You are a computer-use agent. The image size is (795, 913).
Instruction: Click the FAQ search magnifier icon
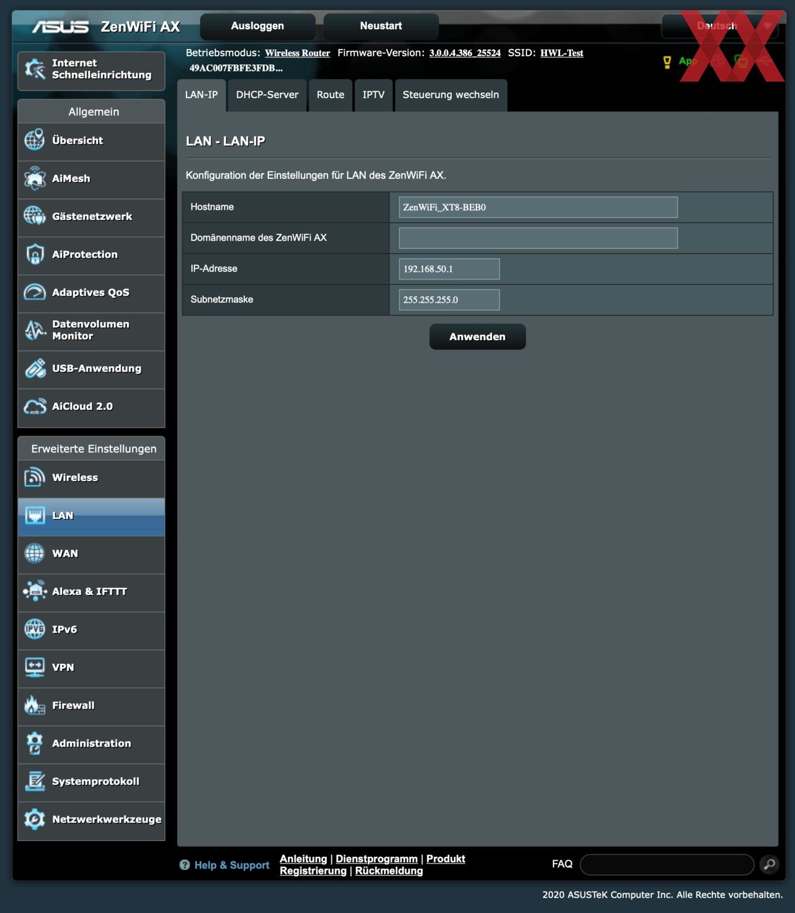(x=769, y=864)
